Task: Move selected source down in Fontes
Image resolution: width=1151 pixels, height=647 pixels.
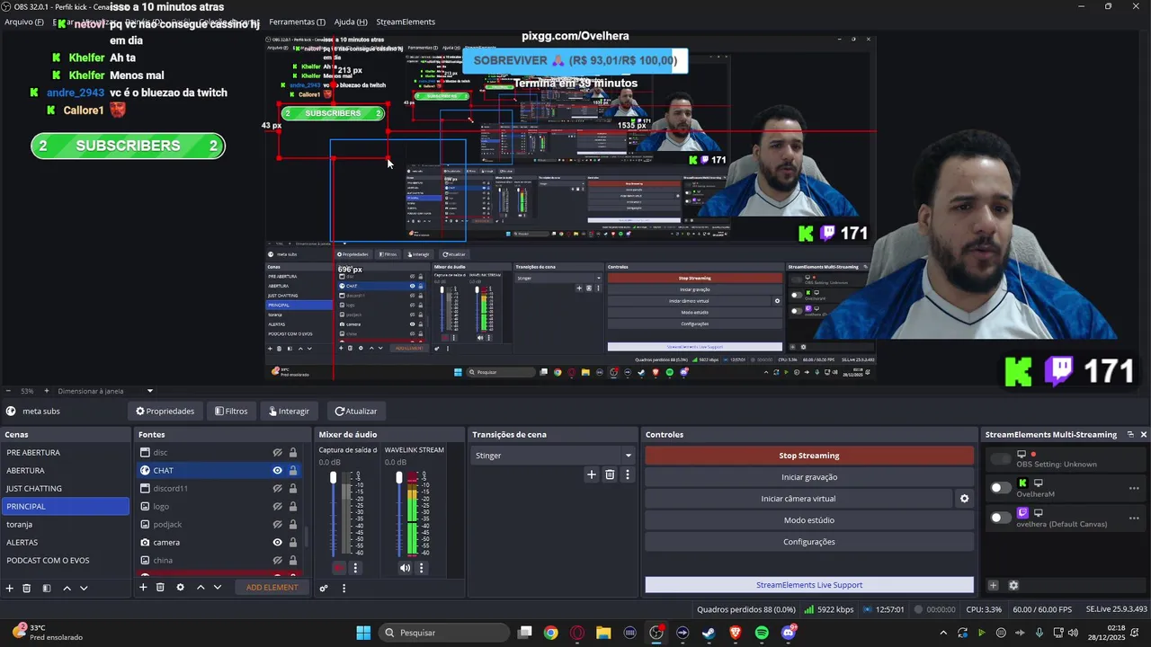Action: 217,587
